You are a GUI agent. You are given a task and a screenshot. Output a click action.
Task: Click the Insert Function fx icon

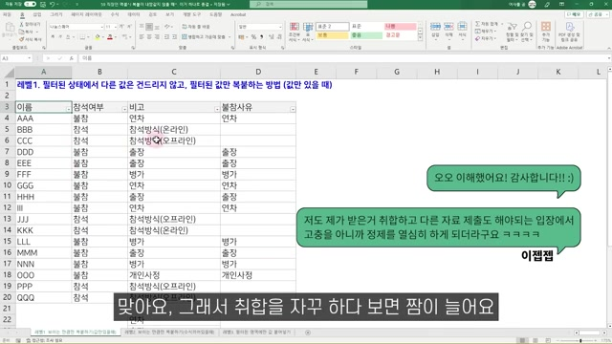[71, 58]
